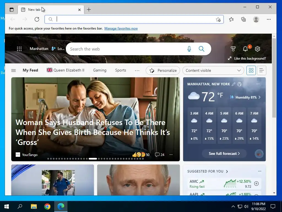Select the Sports tab
282x212 pixels.
[121, 70]
